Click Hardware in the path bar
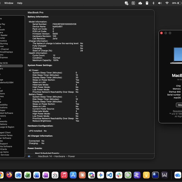 pos(60,156)
